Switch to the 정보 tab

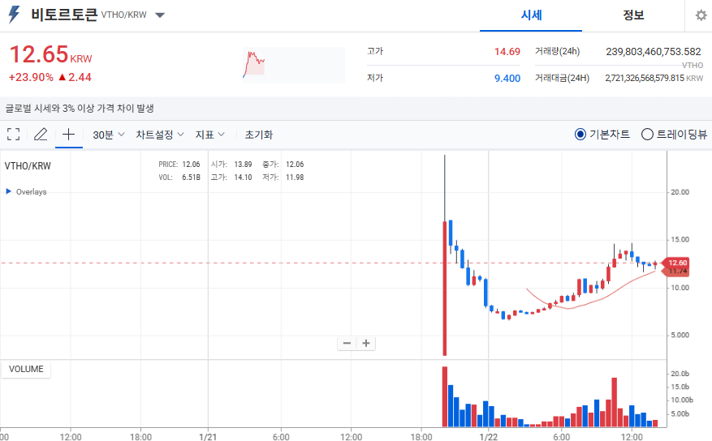(x=633, y=15)
